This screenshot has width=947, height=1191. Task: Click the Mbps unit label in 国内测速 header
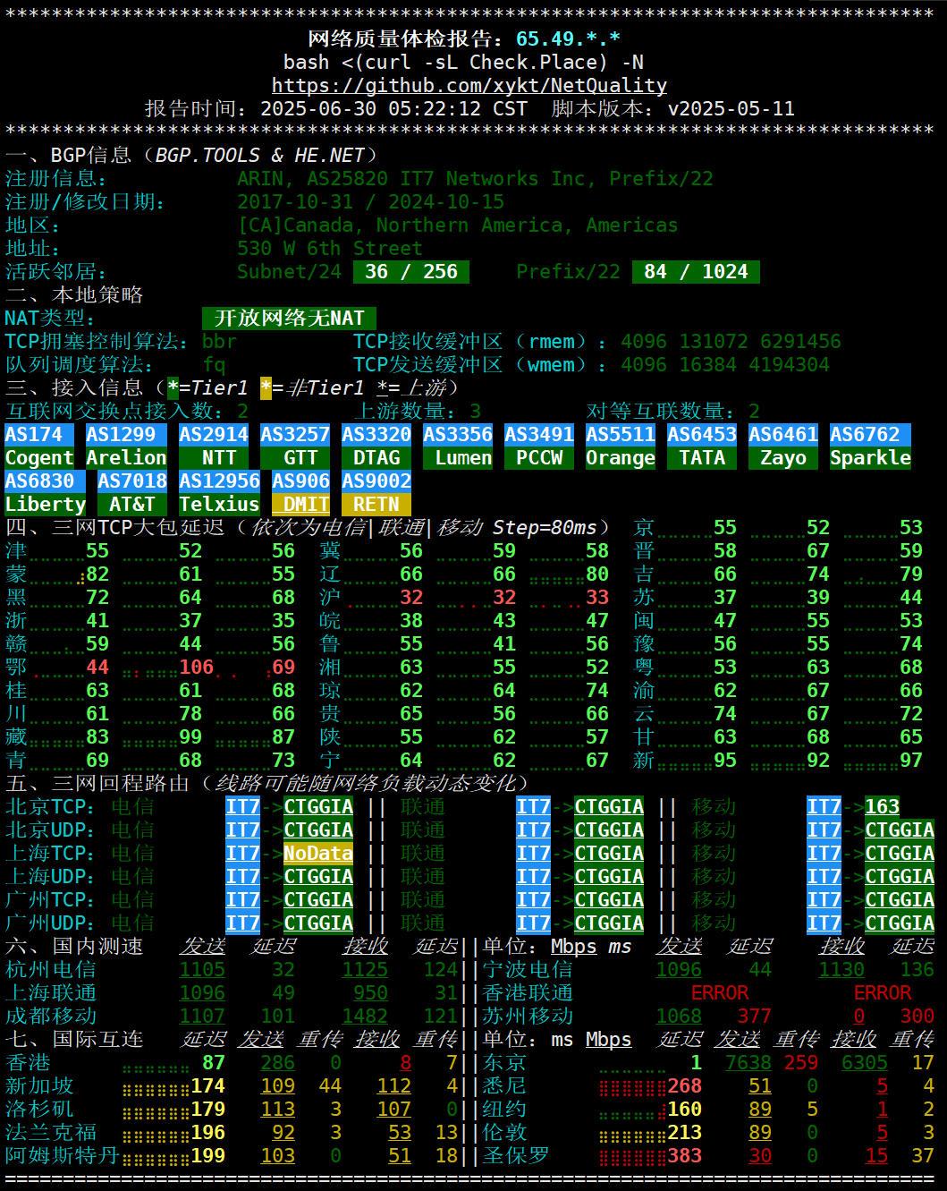tap(574, 947)
